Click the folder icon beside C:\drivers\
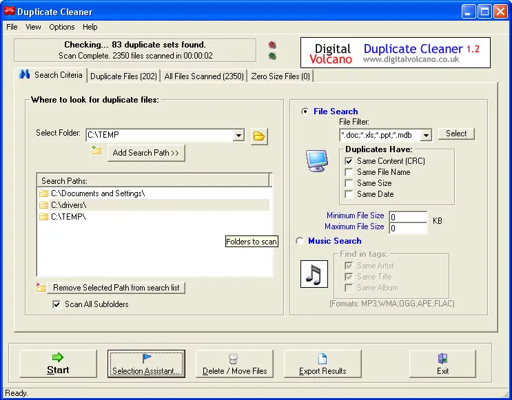 pos(44,205)
